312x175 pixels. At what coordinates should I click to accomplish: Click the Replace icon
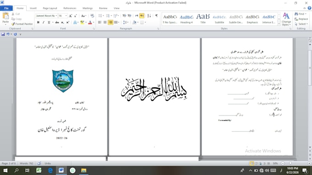pos(296,19)
